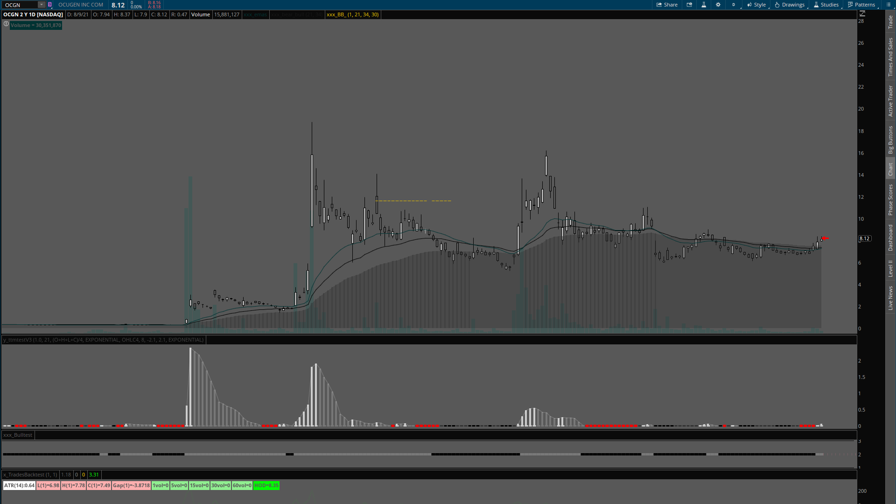Click the Share button
896x504 pixels.
[x=667, y=5]
